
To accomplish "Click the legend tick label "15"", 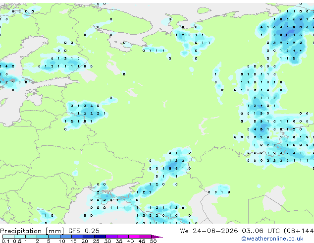I will point(73,241).
